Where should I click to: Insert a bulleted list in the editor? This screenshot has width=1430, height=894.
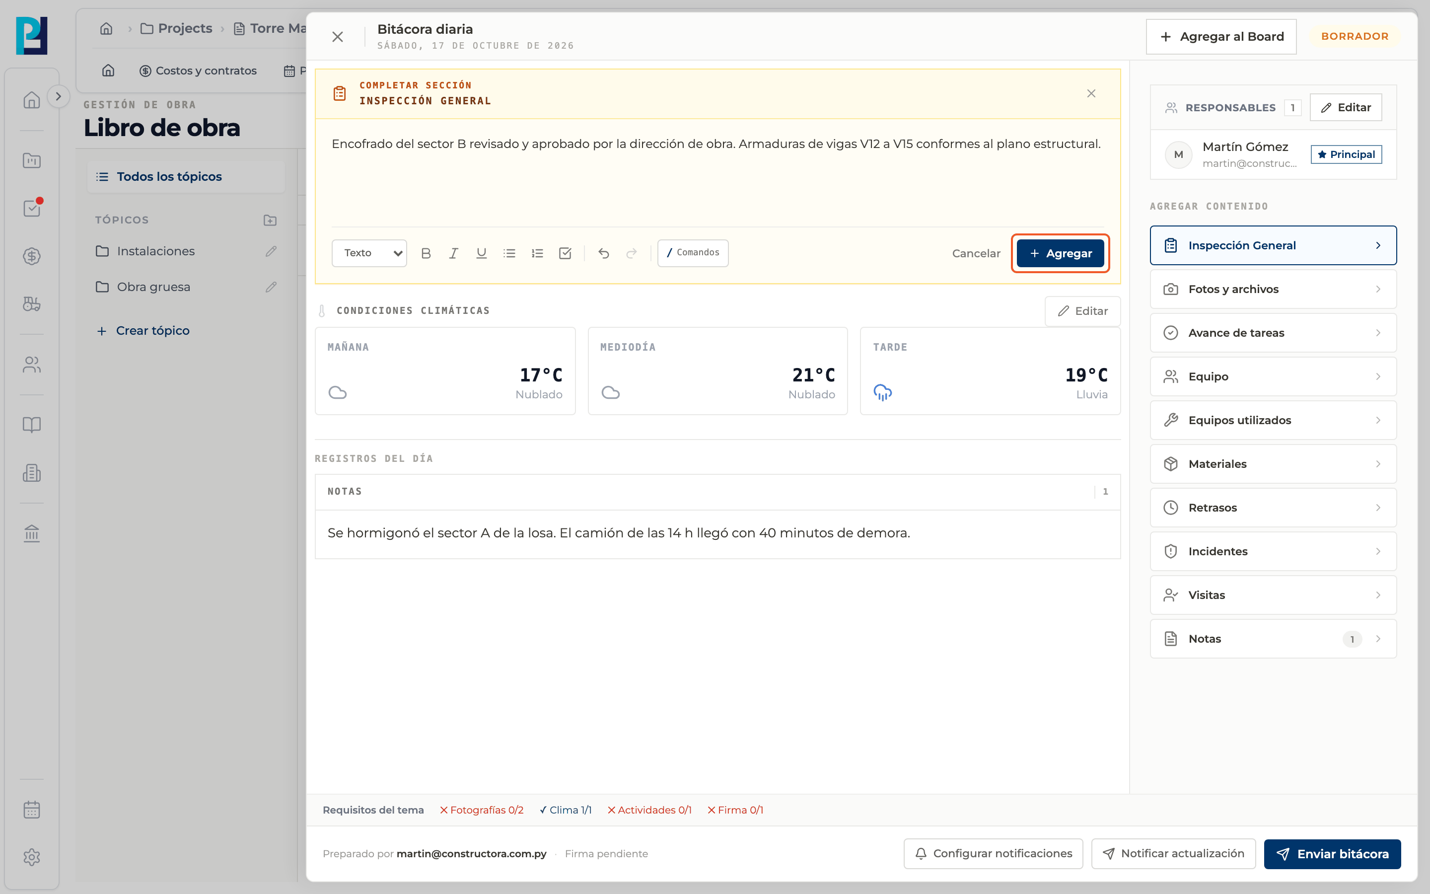509,253
